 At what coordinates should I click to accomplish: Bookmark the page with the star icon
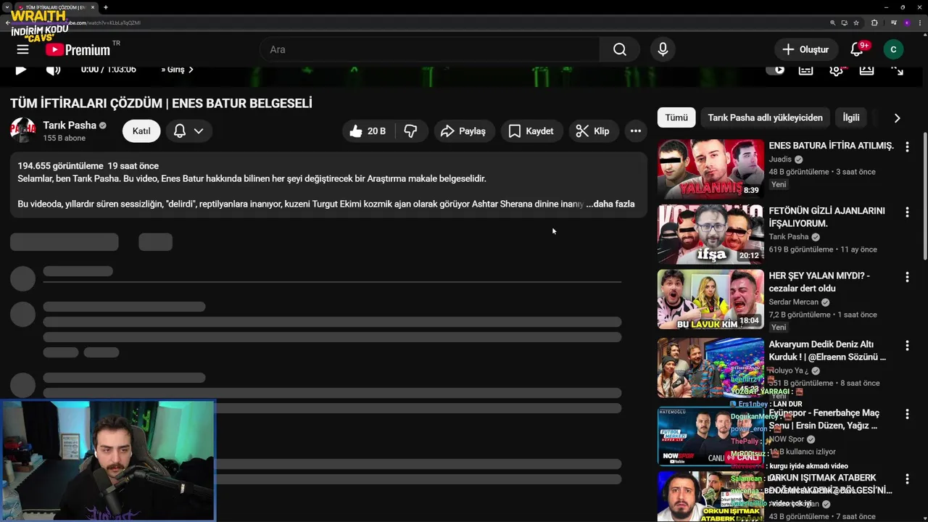(856, 22)
